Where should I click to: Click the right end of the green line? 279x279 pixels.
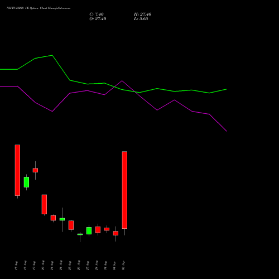[x=227, y=89]
